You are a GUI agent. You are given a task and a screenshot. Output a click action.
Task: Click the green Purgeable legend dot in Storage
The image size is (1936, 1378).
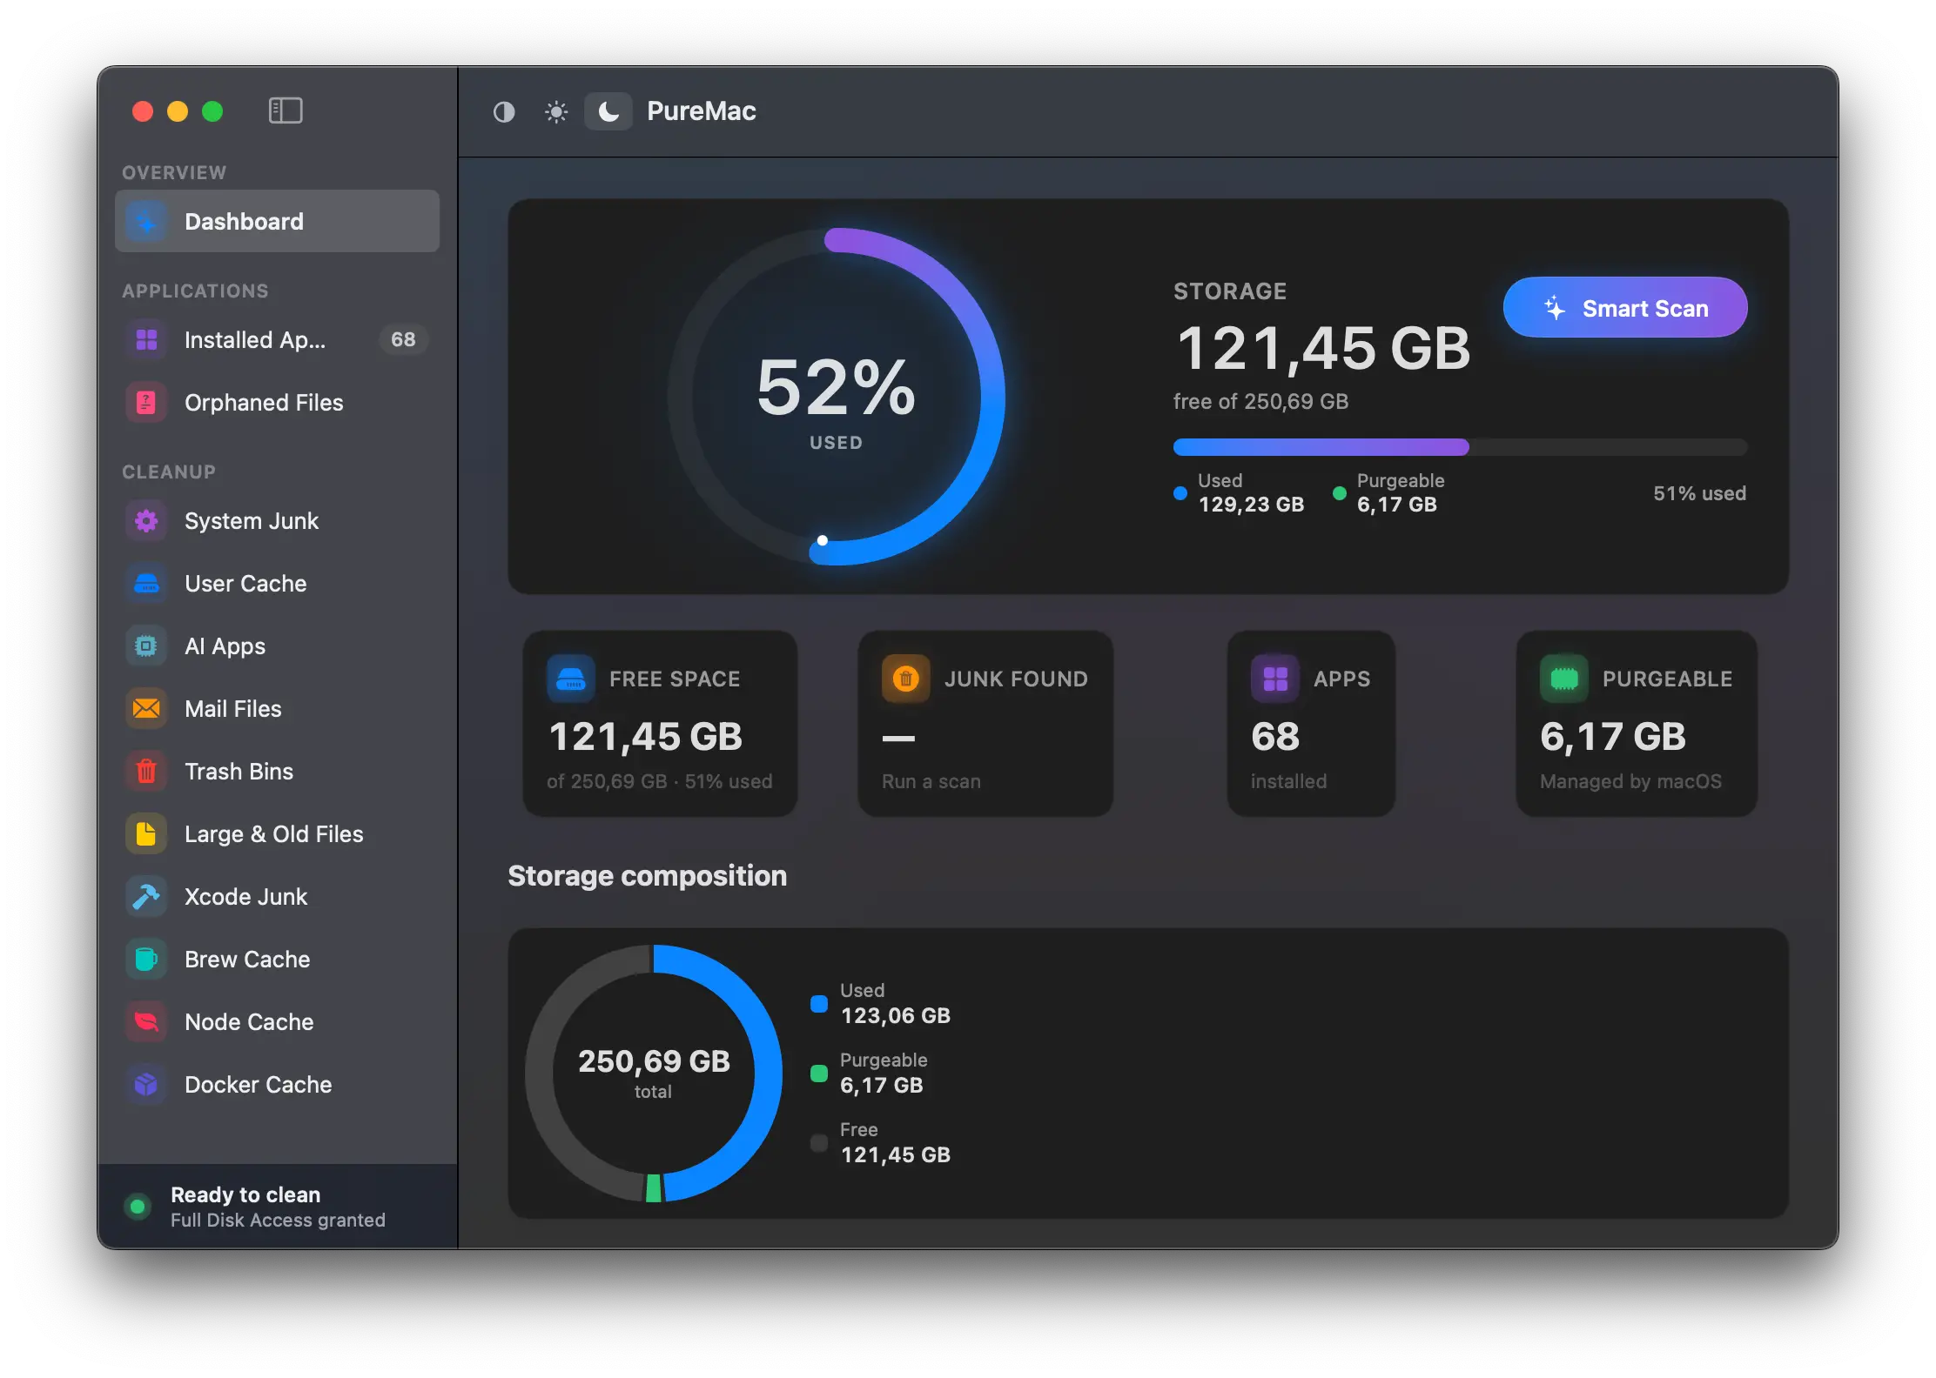coord(1340,493)
